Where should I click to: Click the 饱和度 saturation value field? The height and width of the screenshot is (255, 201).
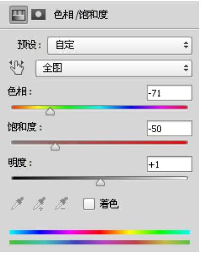(x=169, y=128)
